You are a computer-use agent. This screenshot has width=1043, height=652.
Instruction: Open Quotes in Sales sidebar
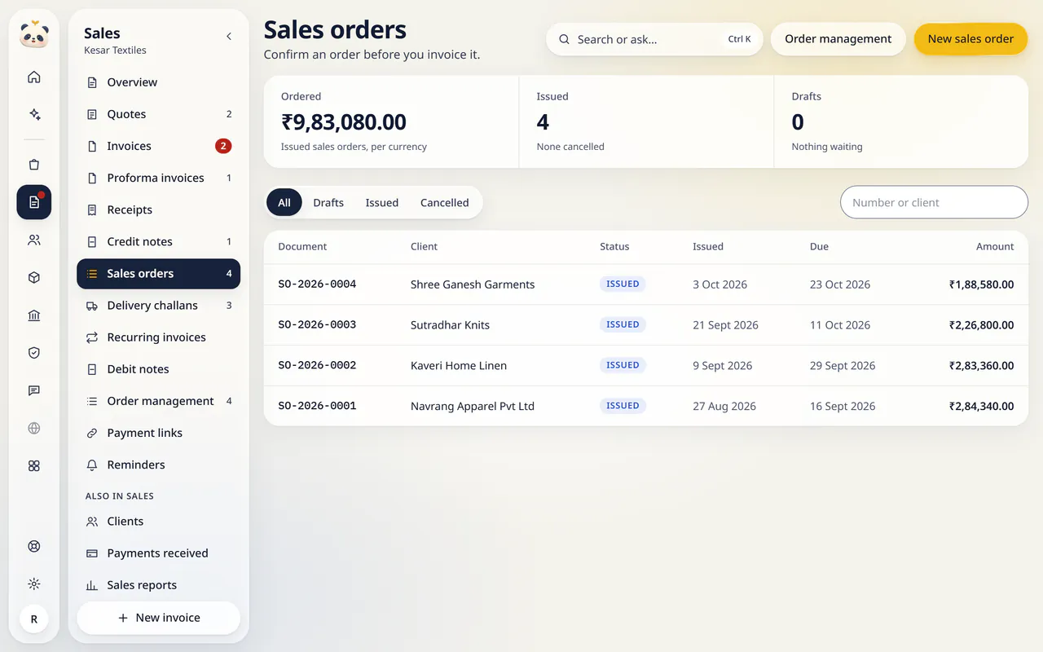(158, 114)
